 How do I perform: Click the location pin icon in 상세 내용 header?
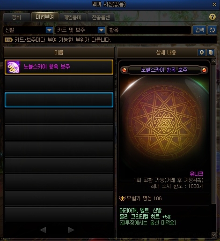(x=202, y=53)
